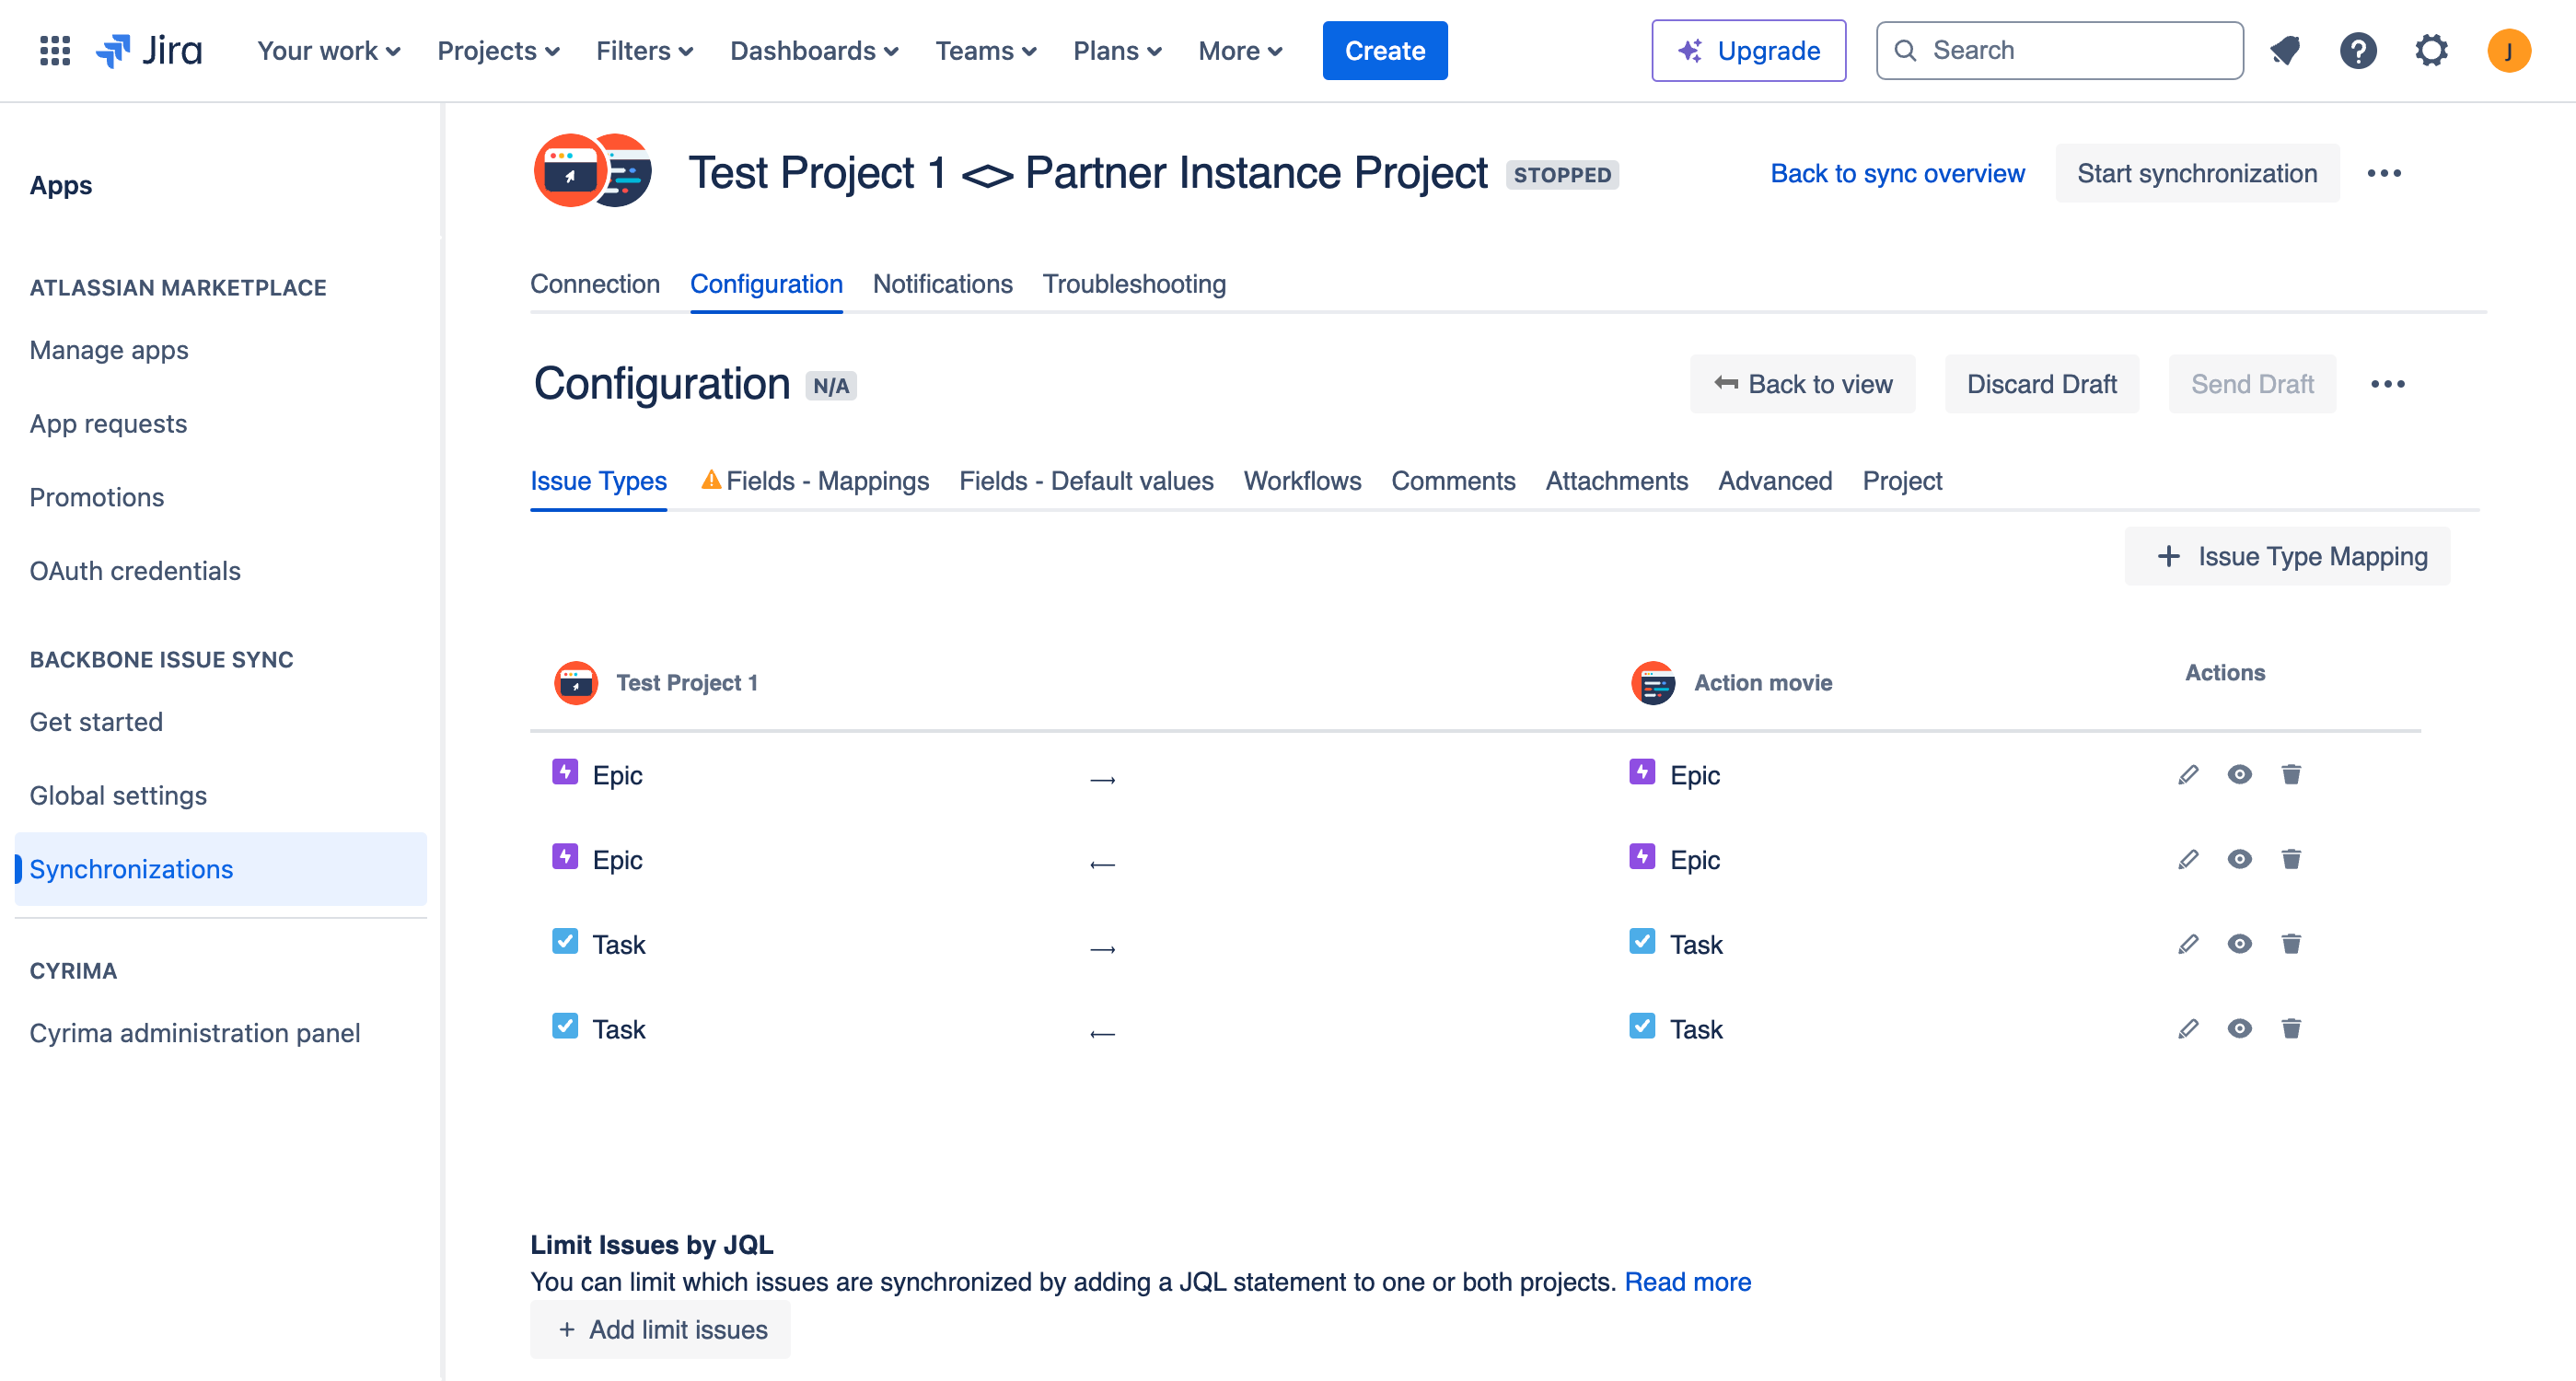Click Start synchronization
Image resolution: width=2576 pixels, height=1381 pixels.
2196,173
